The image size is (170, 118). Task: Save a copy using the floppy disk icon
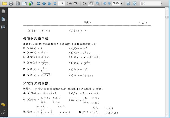18,3
